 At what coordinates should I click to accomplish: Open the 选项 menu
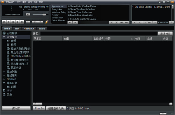click(x=30, y=2)
